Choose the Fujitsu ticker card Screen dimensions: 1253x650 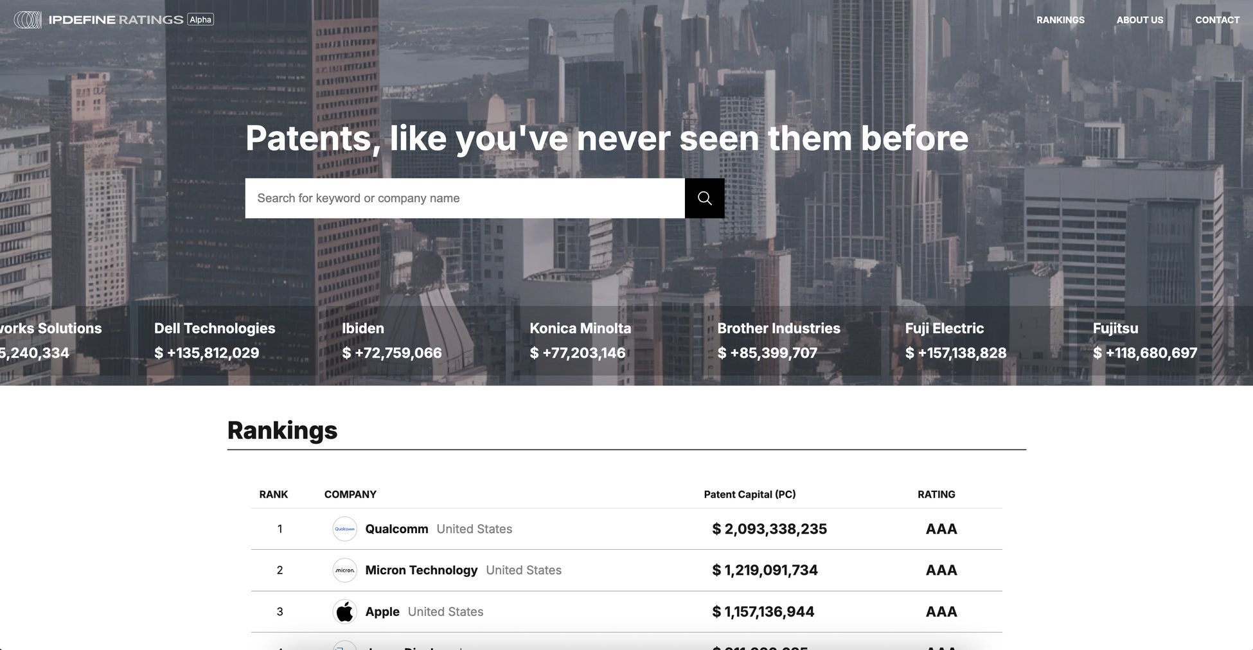pyautogui.click(x=1144, y=340)
